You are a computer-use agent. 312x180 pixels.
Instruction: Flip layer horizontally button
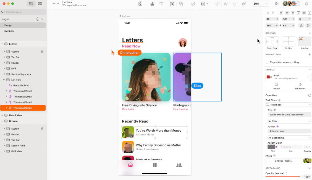(x=301, y=25)
